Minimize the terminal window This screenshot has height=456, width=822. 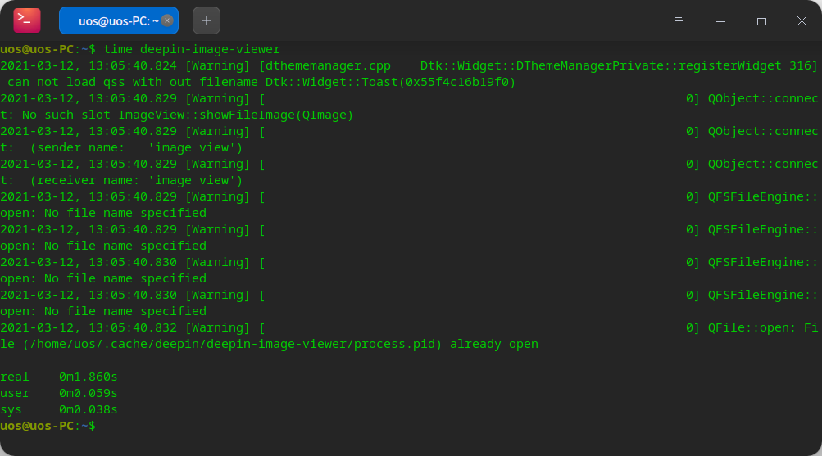tap(720, 20)
